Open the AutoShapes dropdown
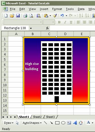This screenshot has width=95, height=132. point(32,123)
